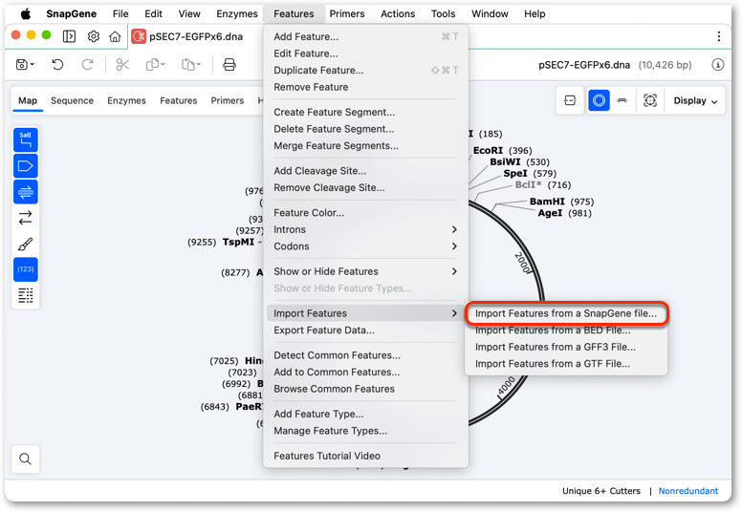Choose Export Feature Data... menu item
Image resolution: width=742 pixels, height=512 pixels.
pos(365,331)
